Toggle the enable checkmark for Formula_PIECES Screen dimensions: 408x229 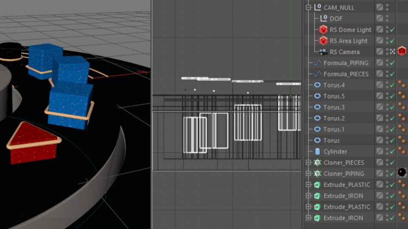coord(393,74)
